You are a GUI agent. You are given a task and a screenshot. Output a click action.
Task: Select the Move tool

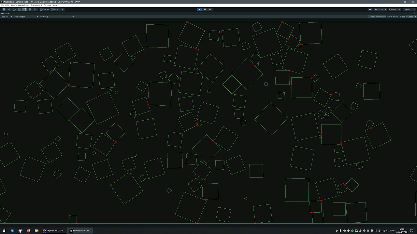pos(9,9)
